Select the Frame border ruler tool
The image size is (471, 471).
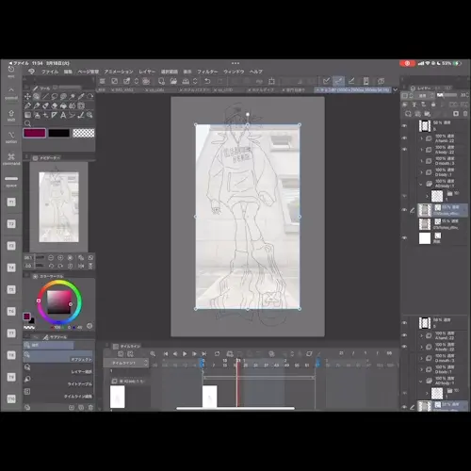click(55, 115)
